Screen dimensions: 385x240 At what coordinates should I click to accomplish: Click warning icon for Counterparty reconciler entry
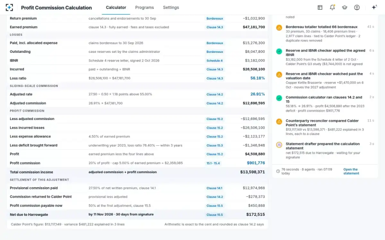coord(279,122)
